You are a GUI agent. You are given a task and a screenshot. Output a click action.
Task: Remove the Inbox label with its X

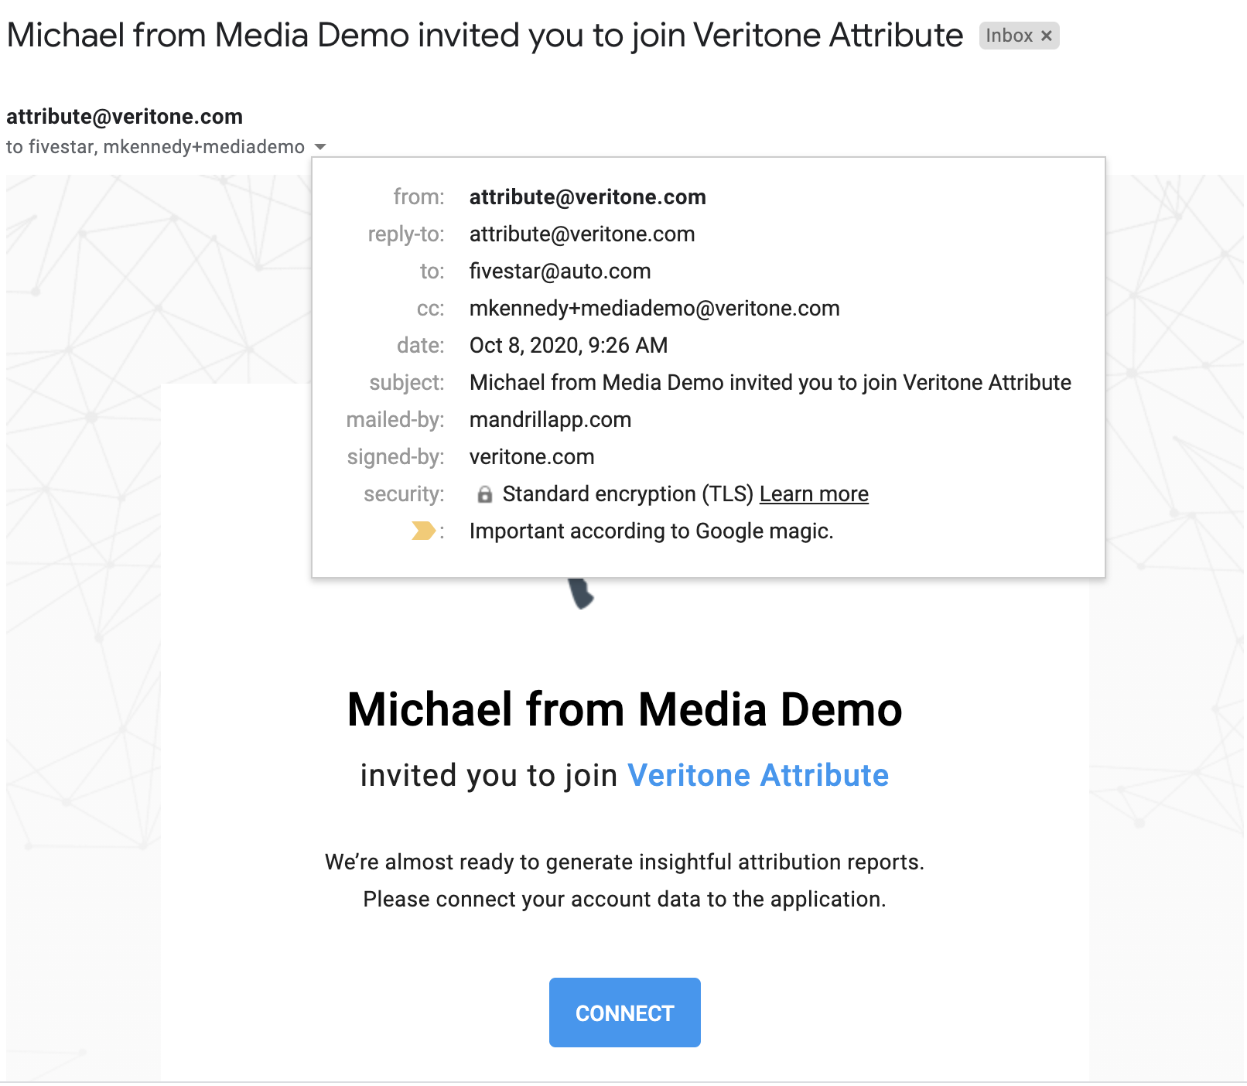coord(1047,36)
